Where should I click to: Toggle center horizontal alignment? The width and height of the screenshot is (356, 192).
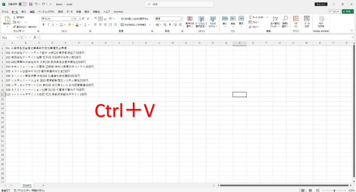tap(101, 25)
